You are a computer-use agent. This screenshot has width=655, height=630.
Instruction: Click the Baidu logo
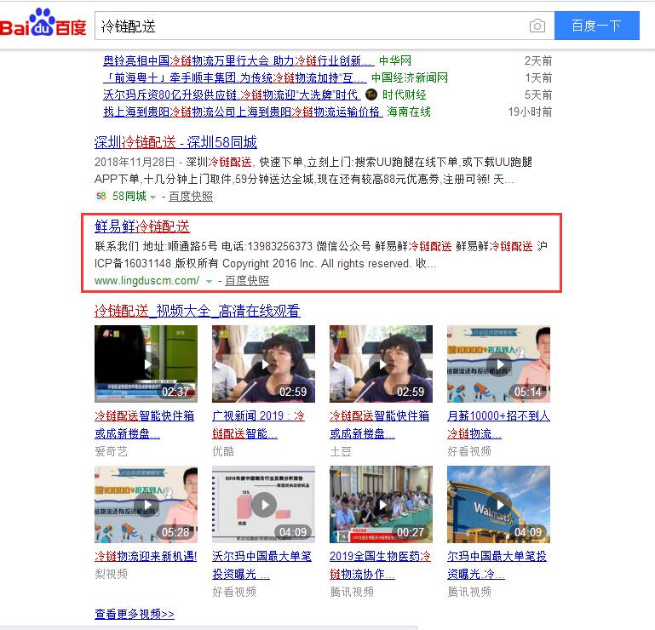[43, 23]
